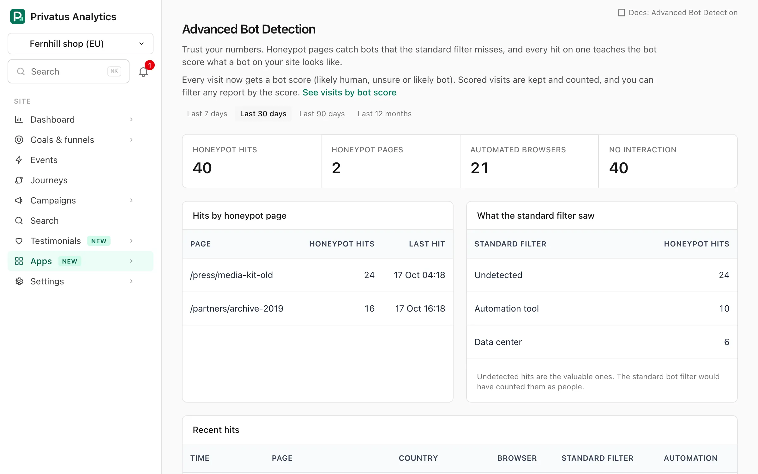Switch to Last 12 months range
This screenshot has height=474, width=758.
(384, 114)
